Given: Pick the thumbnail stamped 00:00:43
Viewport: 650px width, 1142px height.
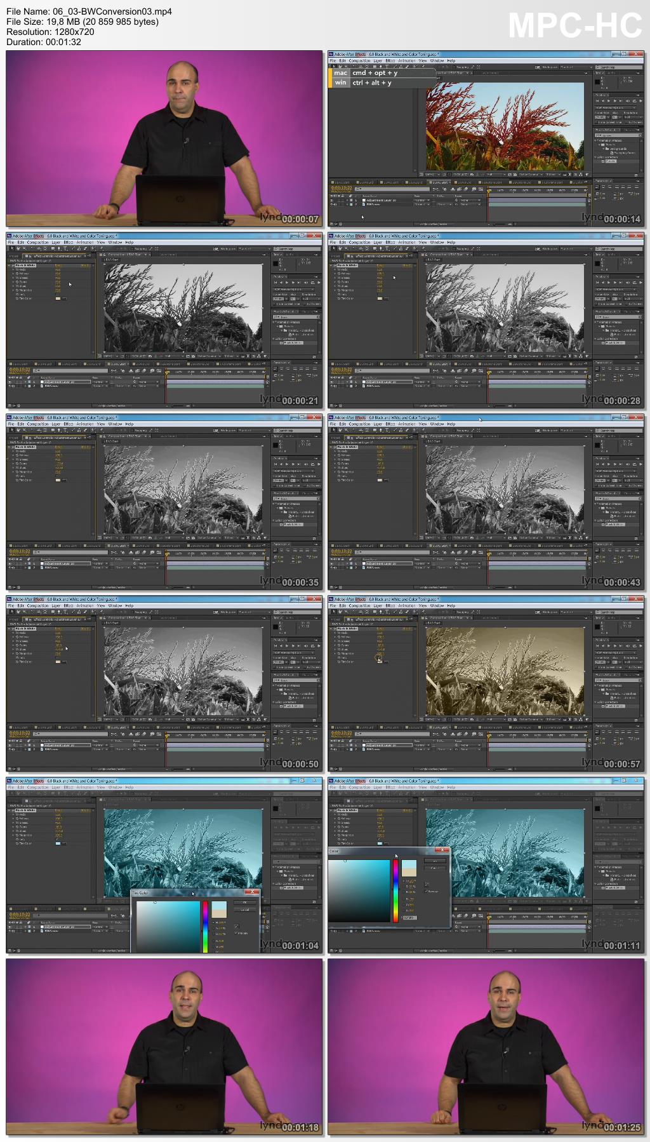Looking at the screenshot, I should [x=486, y=501].
